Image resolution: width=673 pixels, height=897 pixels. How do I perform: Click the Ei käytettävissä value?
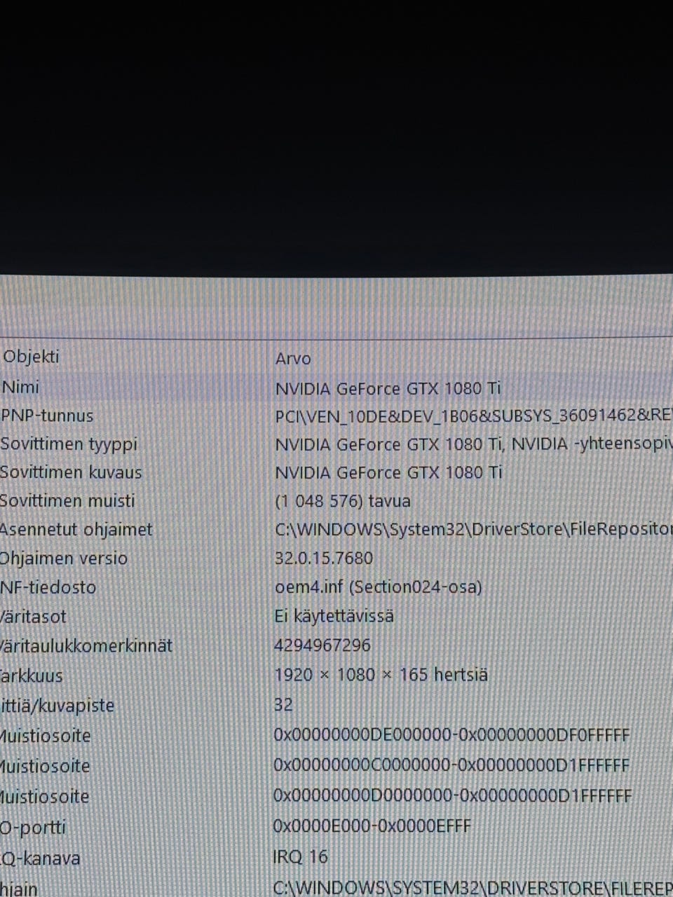[334, 616]
